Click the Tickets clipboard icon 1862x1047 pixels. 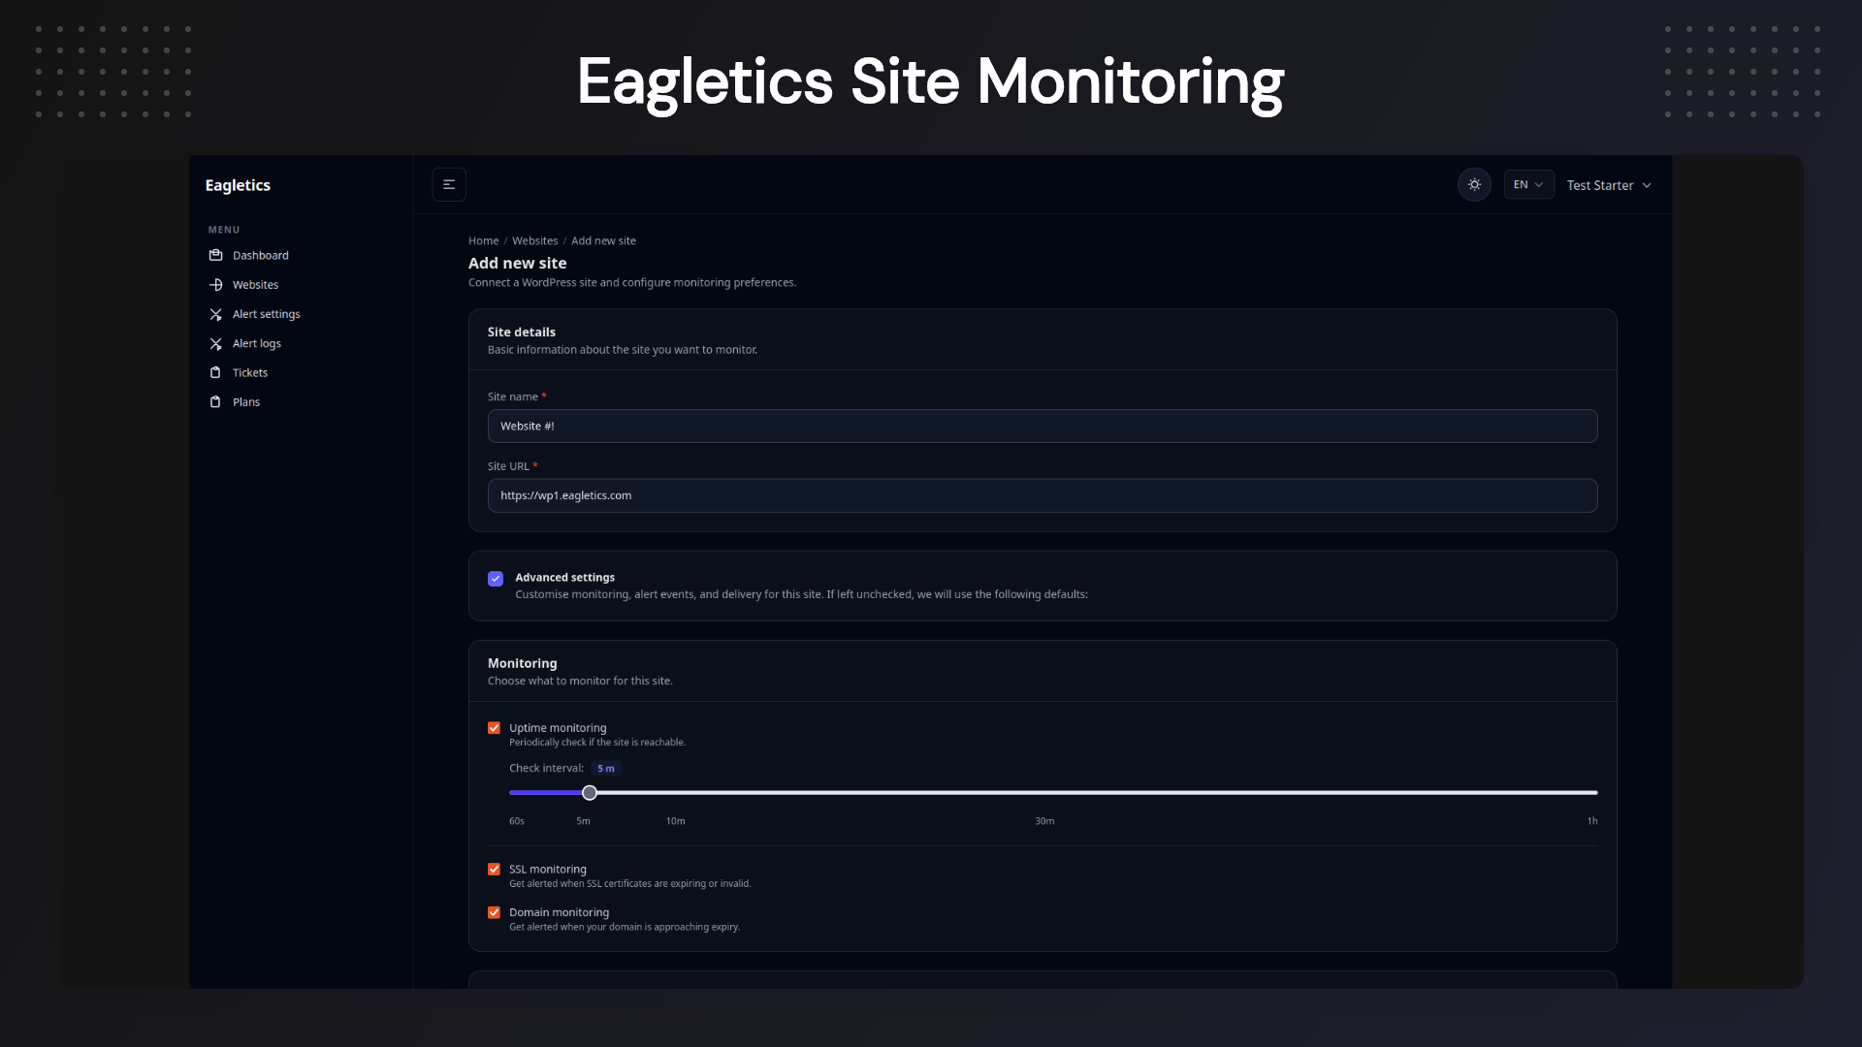215,372
